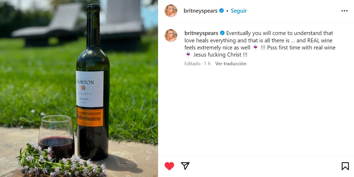354x177 pixels.
Task: Click Ver traducción under the caption
Action: 231,64
